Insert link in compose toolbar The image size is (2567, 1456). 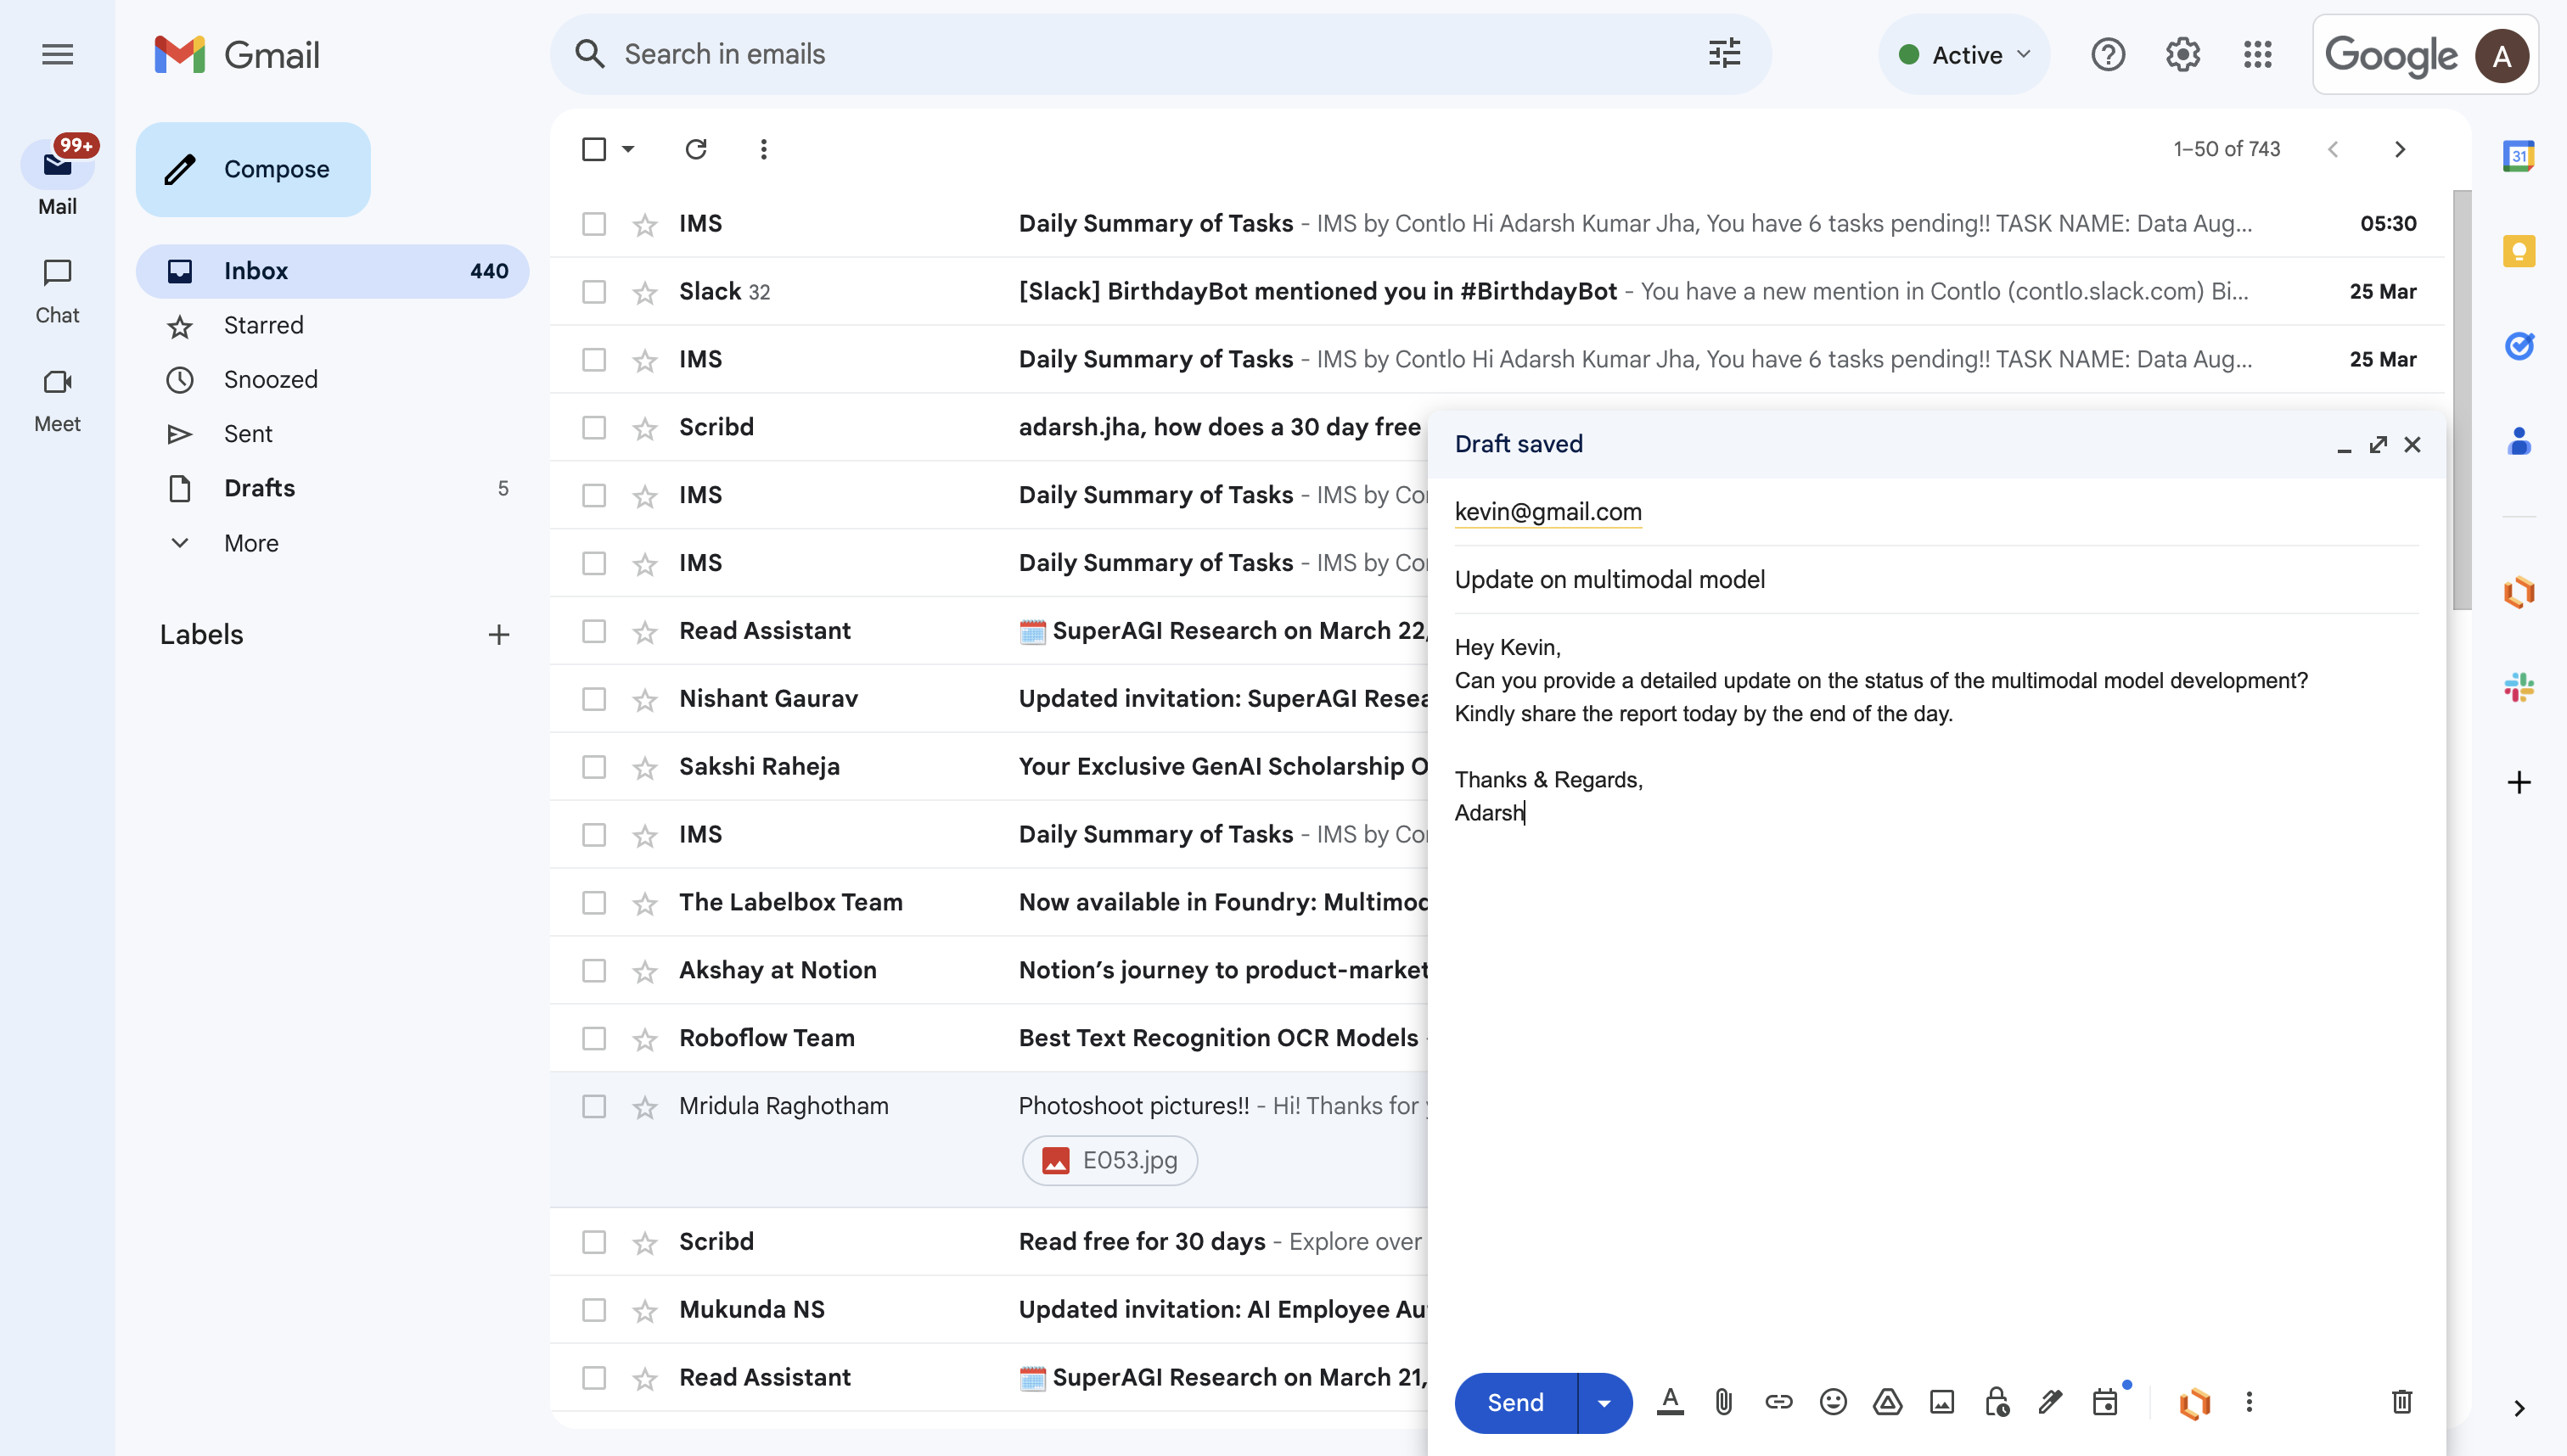(1778, 1402)
